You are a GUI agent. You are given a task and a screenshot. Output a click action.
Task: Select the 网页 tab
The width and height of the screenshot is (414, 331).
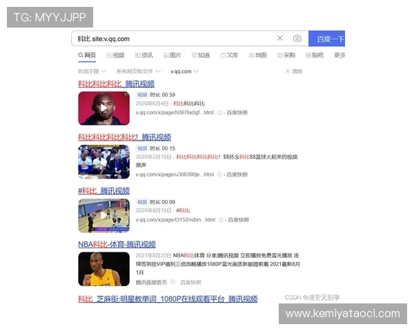(x=87, y=55)
